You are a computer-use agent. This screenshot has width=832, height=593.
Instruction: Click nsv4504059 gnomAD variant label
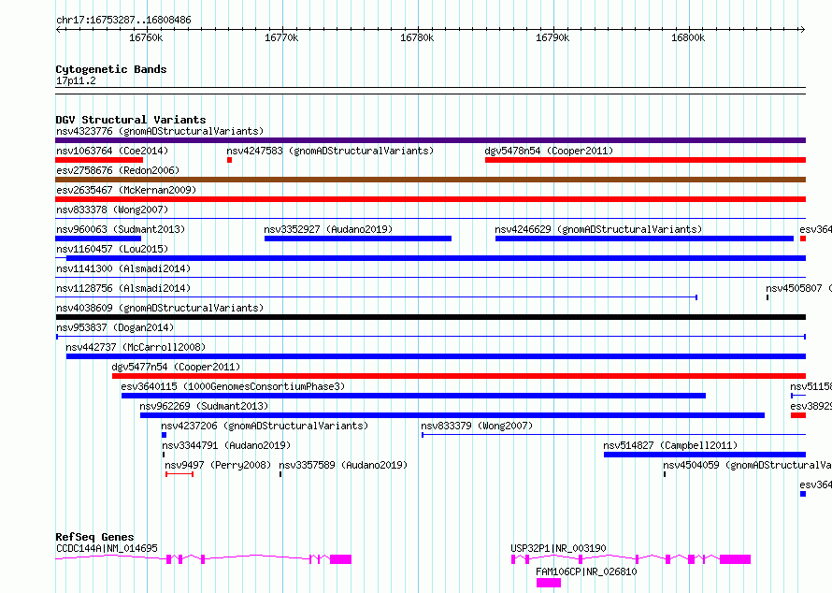[747, 465]
